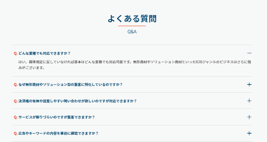This screenshot has height=142, width=267.
Task: Click the answer line ending みがございます。
Action: pyautogui.click(x=32, y=68)
